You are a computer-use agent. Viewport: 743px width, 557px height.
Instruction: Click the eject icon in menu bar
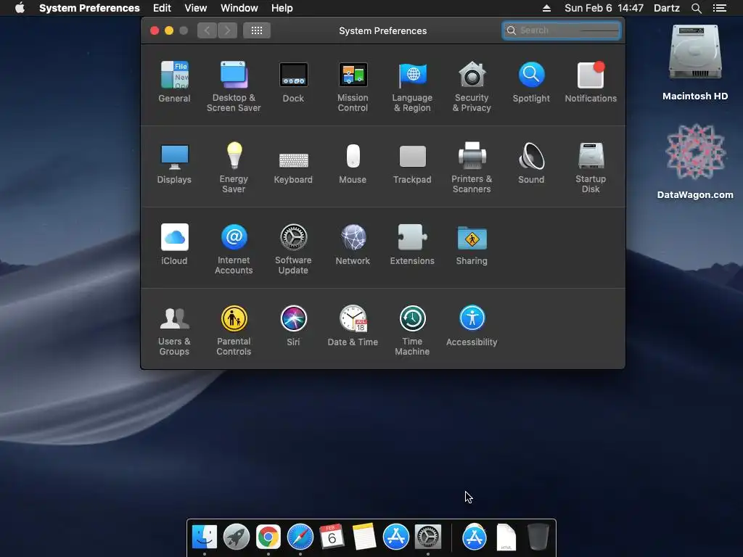point(546,8)
